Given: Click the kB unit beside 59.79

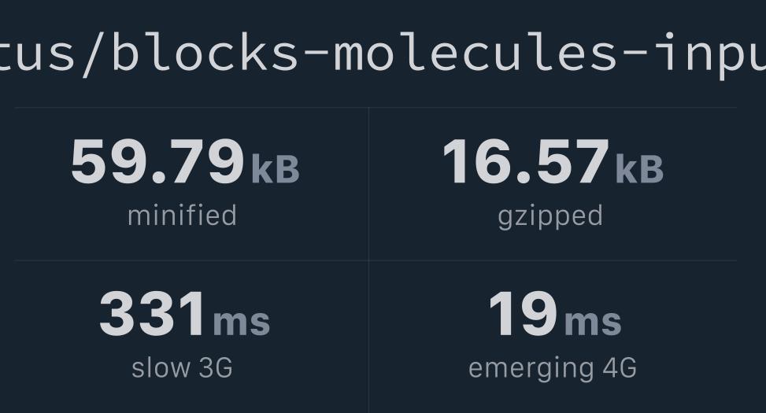Looking at the screenshot, I should (275, 169).
